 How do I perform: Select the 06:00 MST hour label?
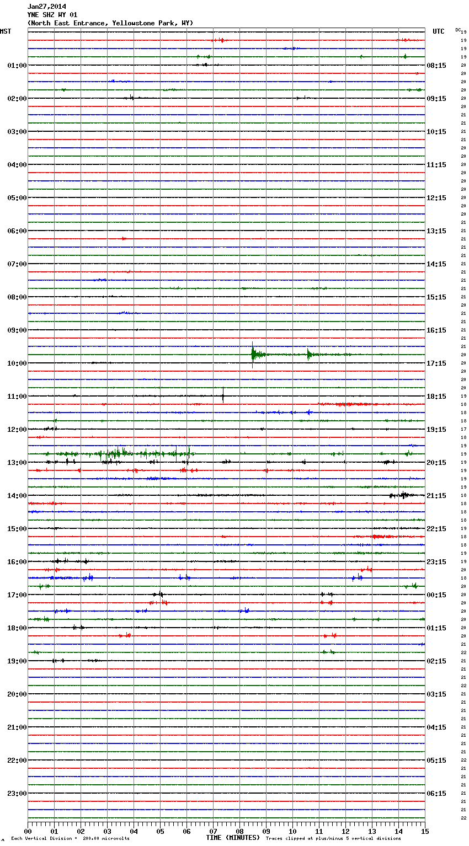click(x=17, y=231)
